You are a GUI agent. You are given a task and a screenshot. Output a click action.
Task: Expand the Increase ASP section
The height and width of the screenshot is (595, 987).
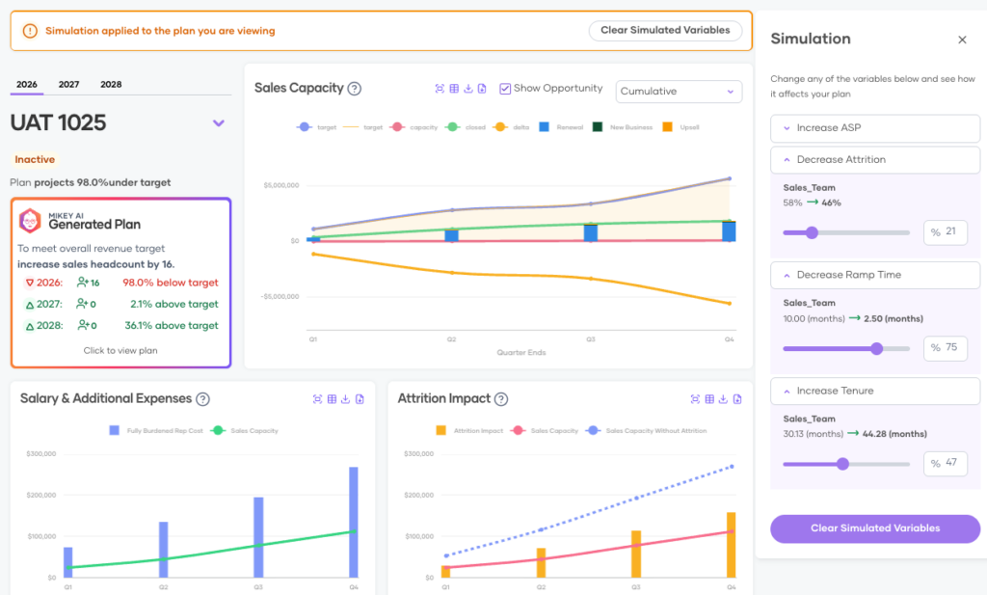(875, 128)
